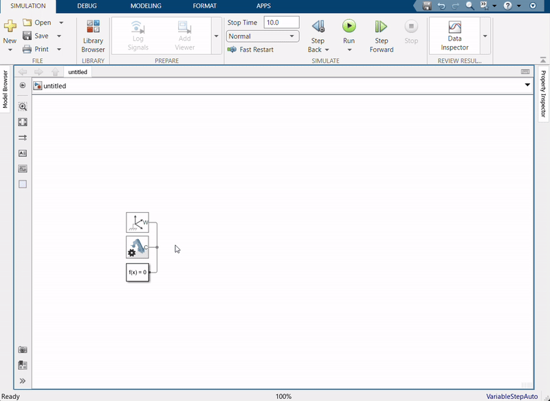550x401 pixels.
Task: Open the simulation mode Normal dropdown
Action: click(262, 36)
